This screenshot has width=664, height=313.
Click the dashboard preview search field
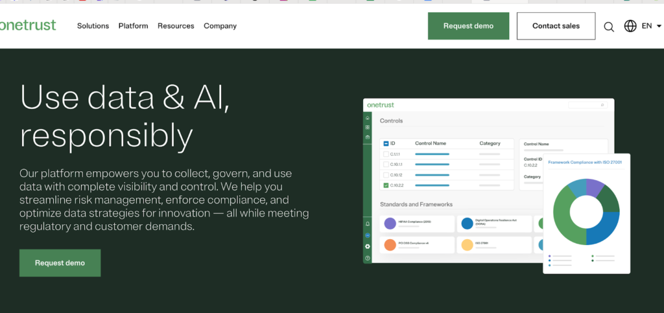(x=587, y=104)
